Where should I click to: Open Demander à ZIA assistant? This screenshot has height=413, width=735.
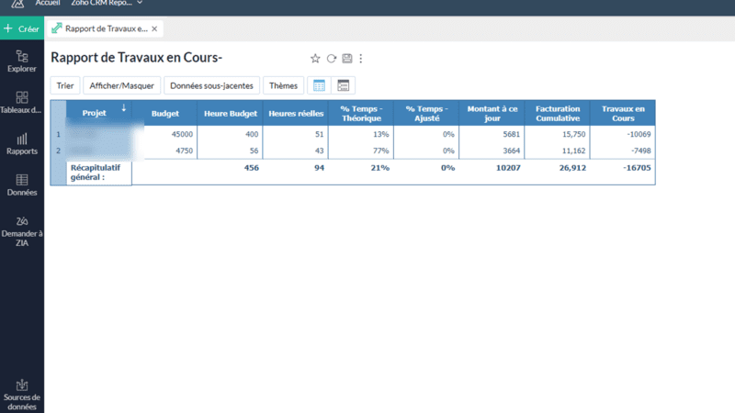(x=22, y=231)
